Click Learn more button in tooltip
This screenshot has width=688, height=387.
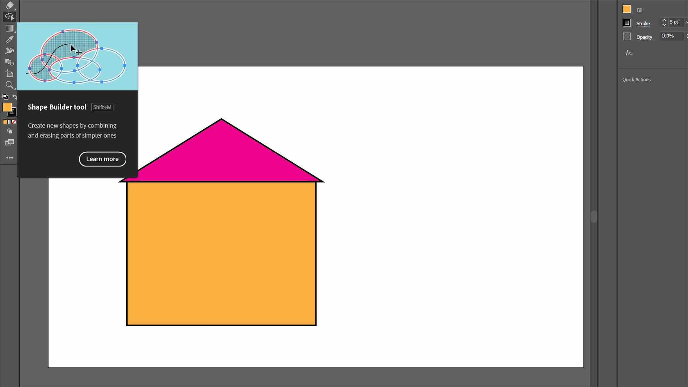click(103, 159)
